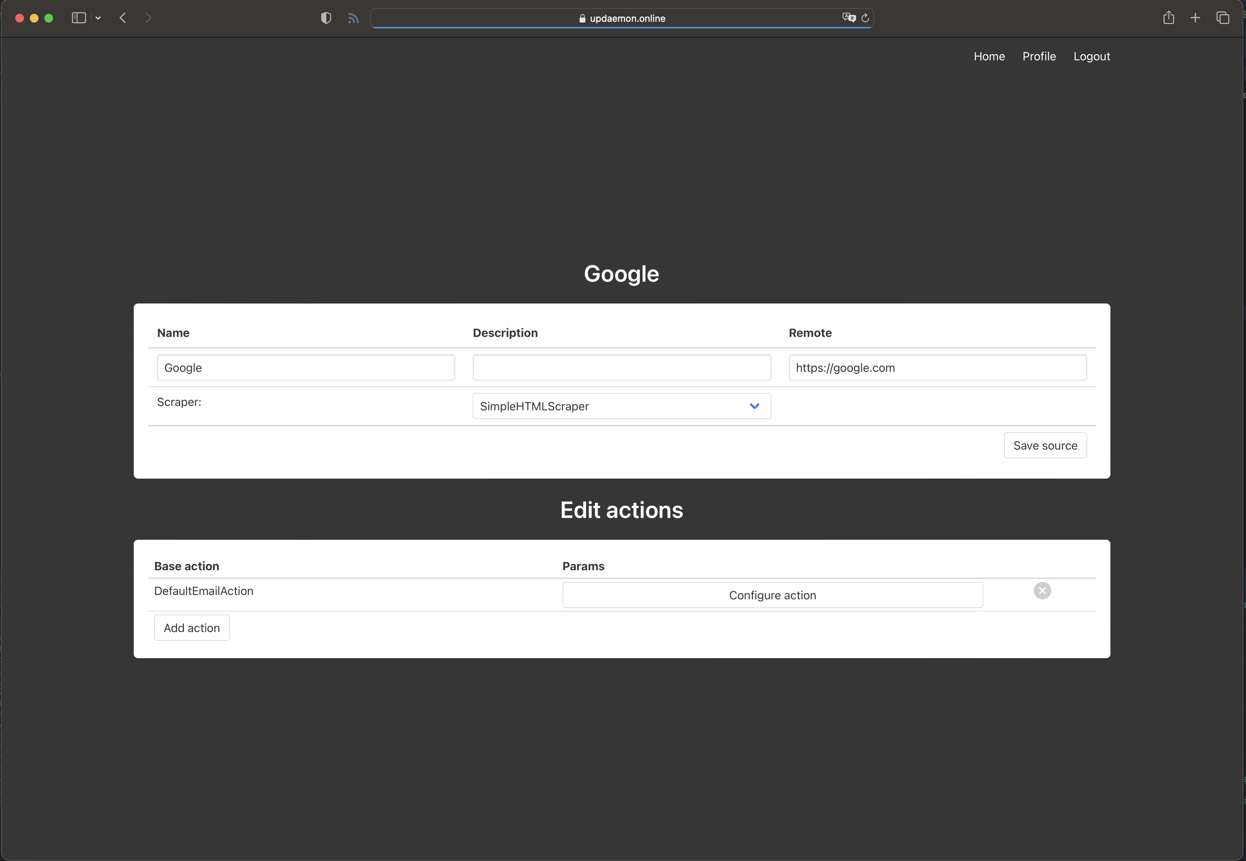
Task: Expand the sidebar options chevron
Action: point(98,18)
